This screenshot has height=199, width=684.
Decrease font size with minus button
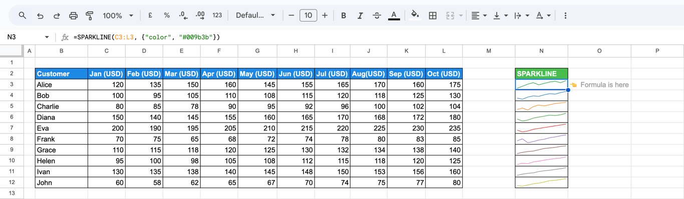click(291, 15)
